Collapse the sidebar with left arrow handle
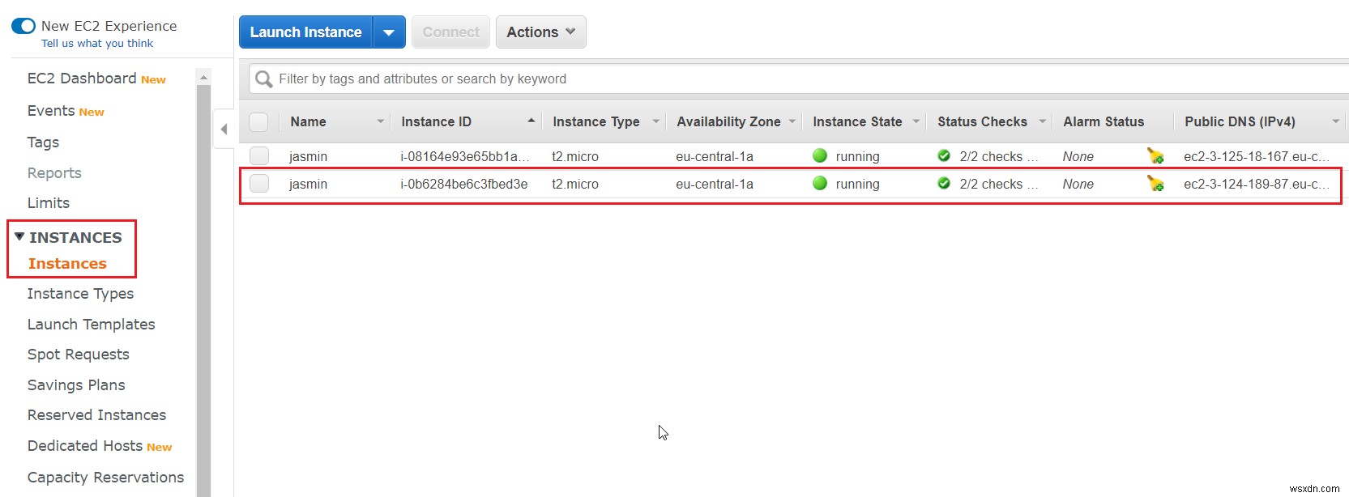 coord(224,129)
